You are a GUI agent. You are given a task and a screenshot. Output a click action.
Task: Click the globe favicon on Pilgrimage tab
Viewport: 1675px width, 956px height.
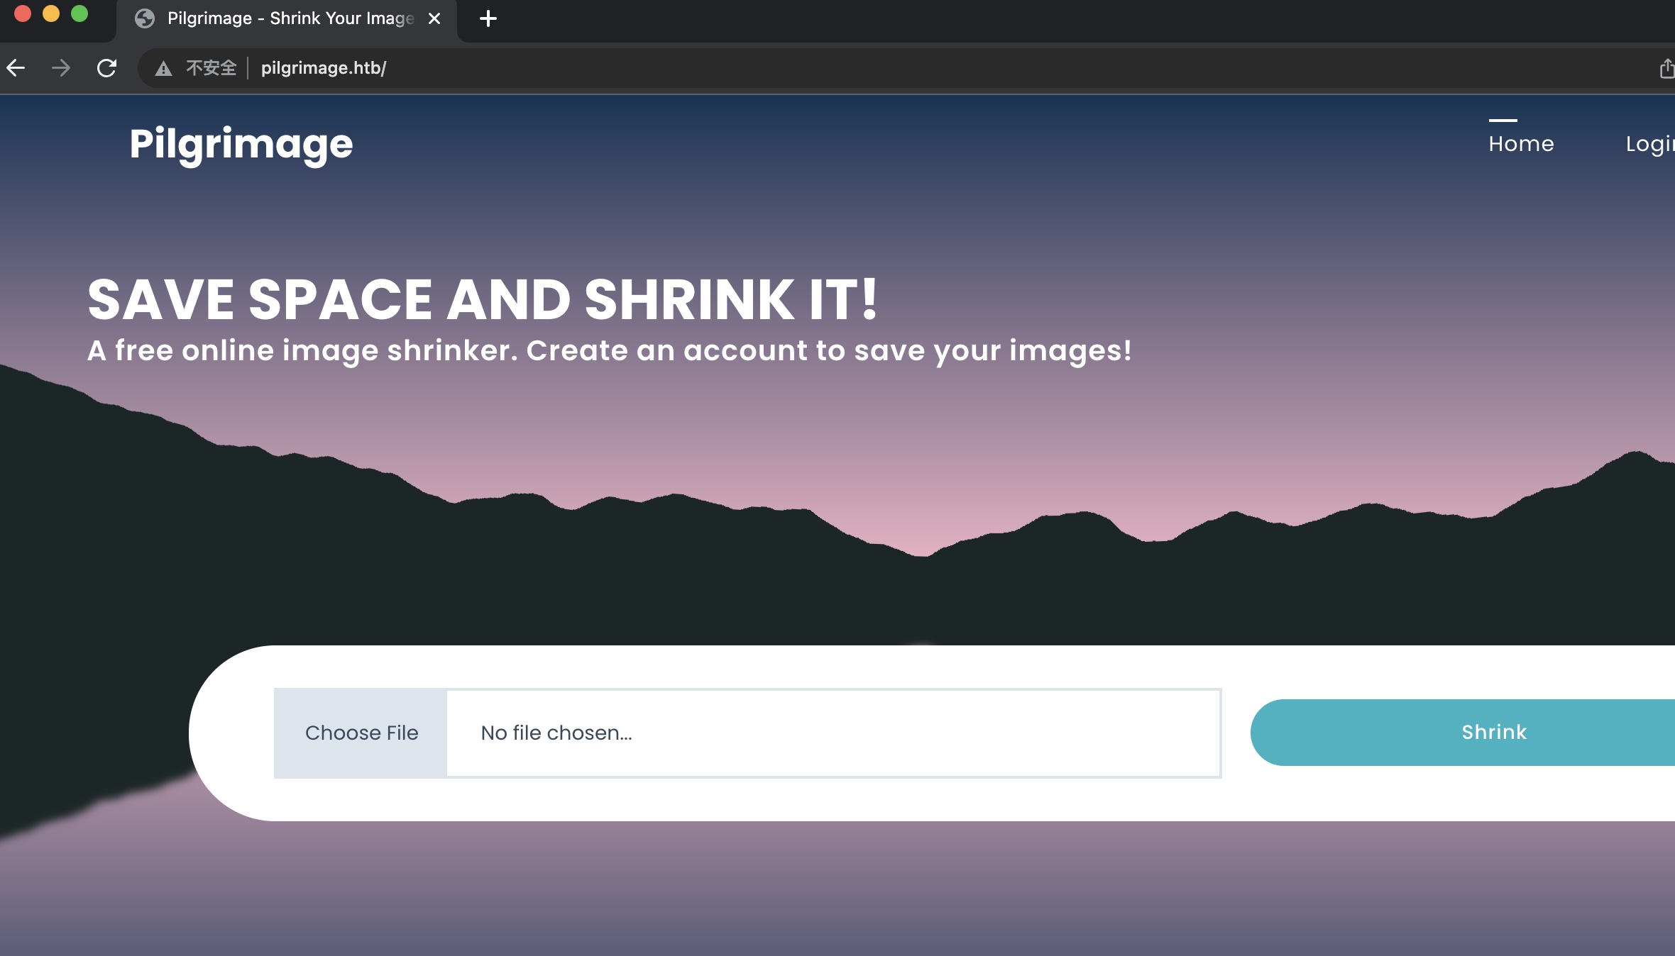tap(145, 18)
